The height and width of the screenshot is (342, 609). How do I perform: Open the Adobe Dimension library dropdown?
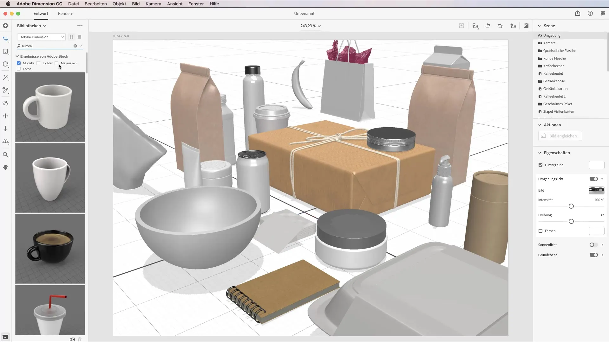41,37
